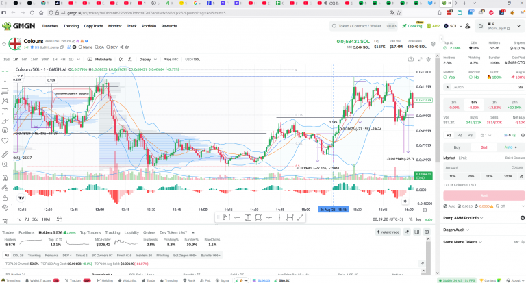526x283 pixels.
Task: Open holders table settings gear
Action: (x=427, y=232)
